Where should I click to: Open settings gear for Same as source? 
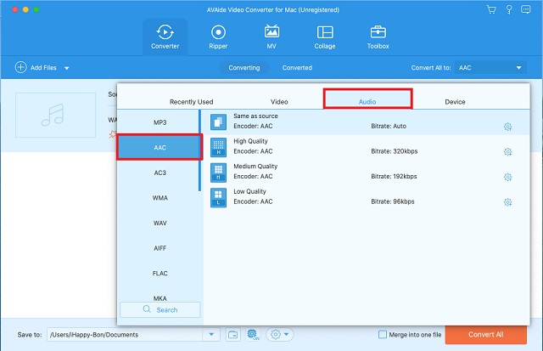click(x=507, y=127)
